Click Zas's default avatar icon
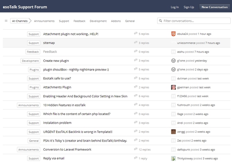The width and height of the screenshot is (232, 162). click(x=173, y=141)
